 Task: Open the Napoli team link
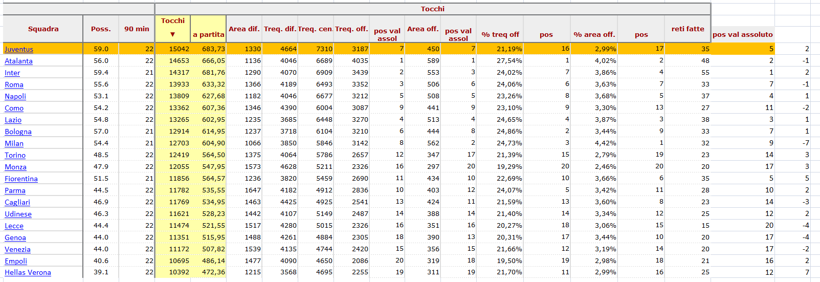[15, 96]
